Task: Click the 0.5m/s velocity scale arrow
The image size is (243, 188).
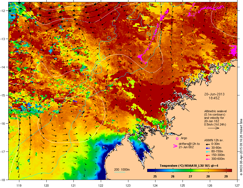Action: 213,128
